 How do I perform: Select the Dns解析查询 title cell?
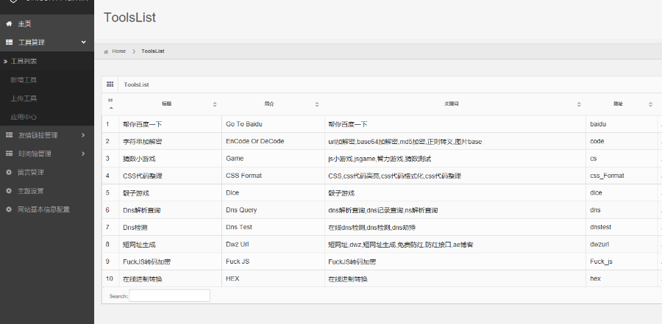point(171,211)
